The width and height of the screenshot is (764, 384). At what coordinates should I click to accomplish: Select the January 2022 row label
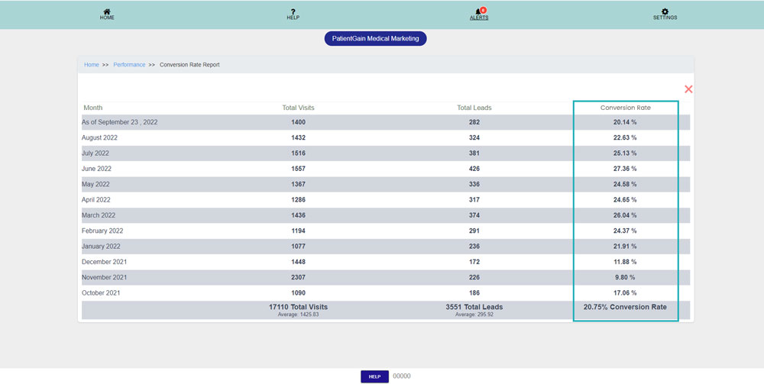click(101, 247)
